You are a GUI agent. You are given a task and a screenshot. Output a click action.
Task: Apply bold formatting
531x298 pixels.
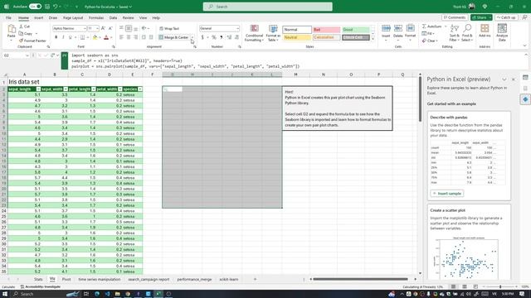[56, 37]
